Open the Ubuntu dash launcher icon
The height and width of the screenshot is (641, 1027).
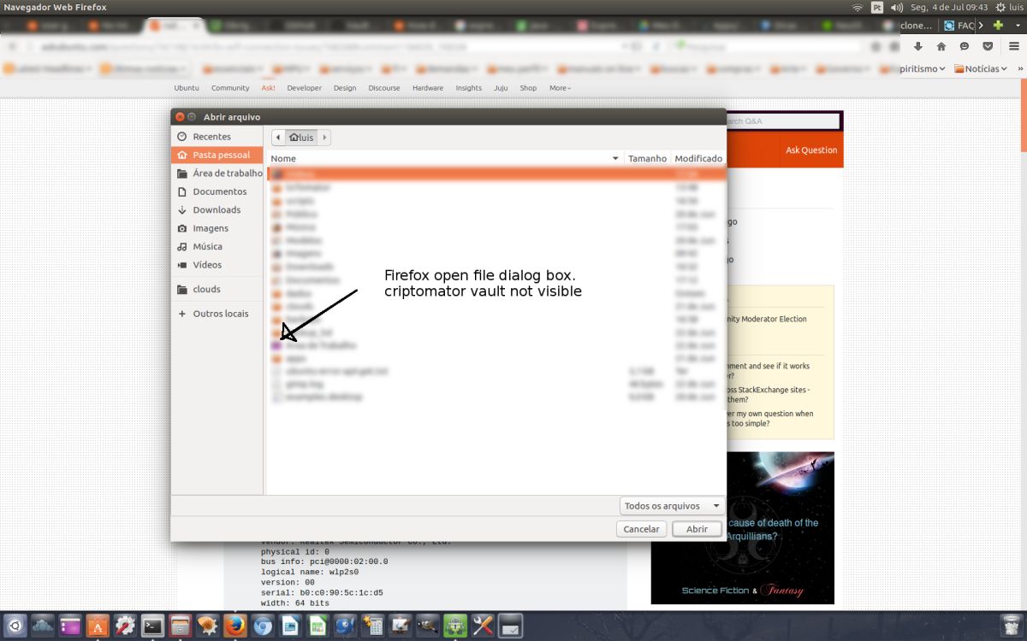[x=16, y=625]
